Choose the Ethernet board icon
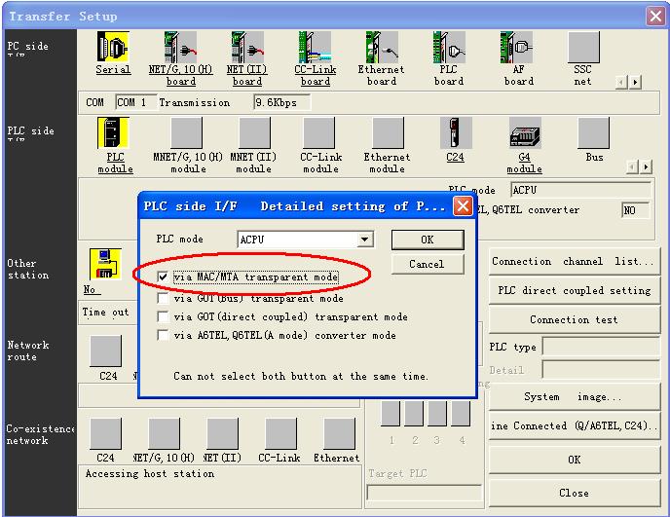This screenshot has width=670, height=517. coord(381,48)
